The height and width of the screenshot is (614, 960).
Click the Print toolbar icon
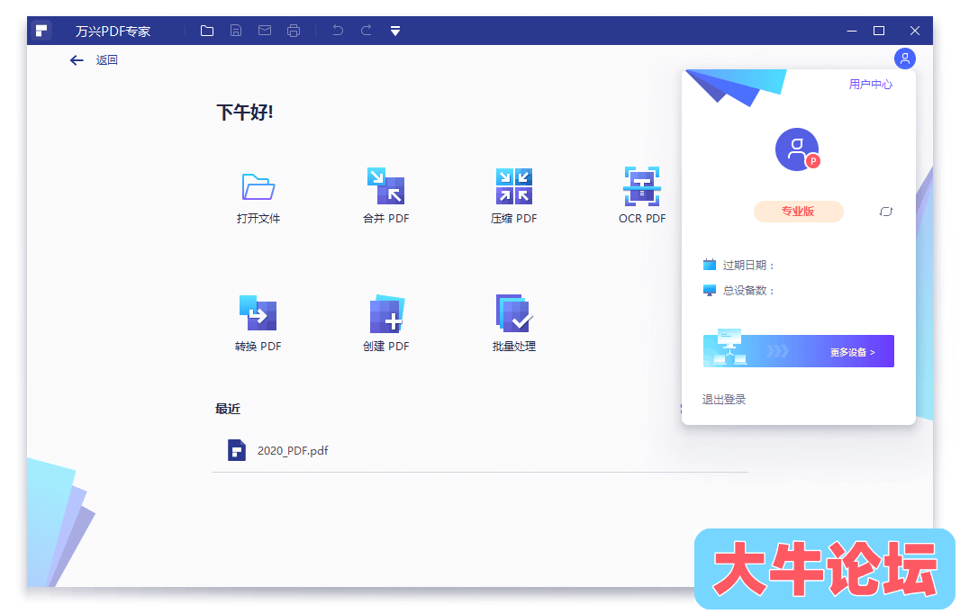click(x=294, y=31)
